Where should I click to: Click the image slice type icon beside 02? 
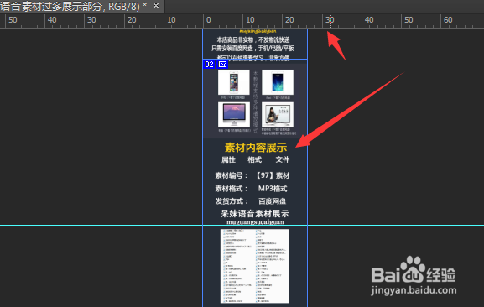[222, 65]
